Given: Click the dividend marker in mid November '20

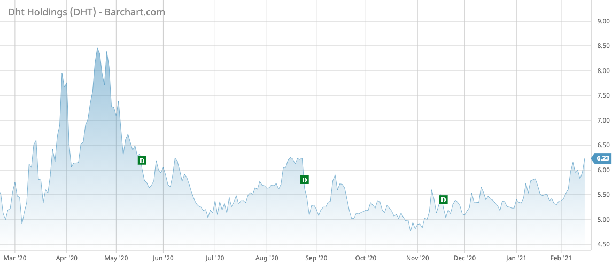Looking at the screenshot, I should tap(443, 200).
